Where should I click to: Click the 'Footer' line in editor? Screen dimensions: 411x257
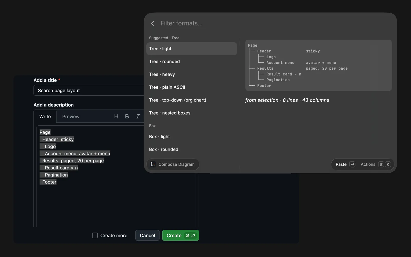point(48,182)
